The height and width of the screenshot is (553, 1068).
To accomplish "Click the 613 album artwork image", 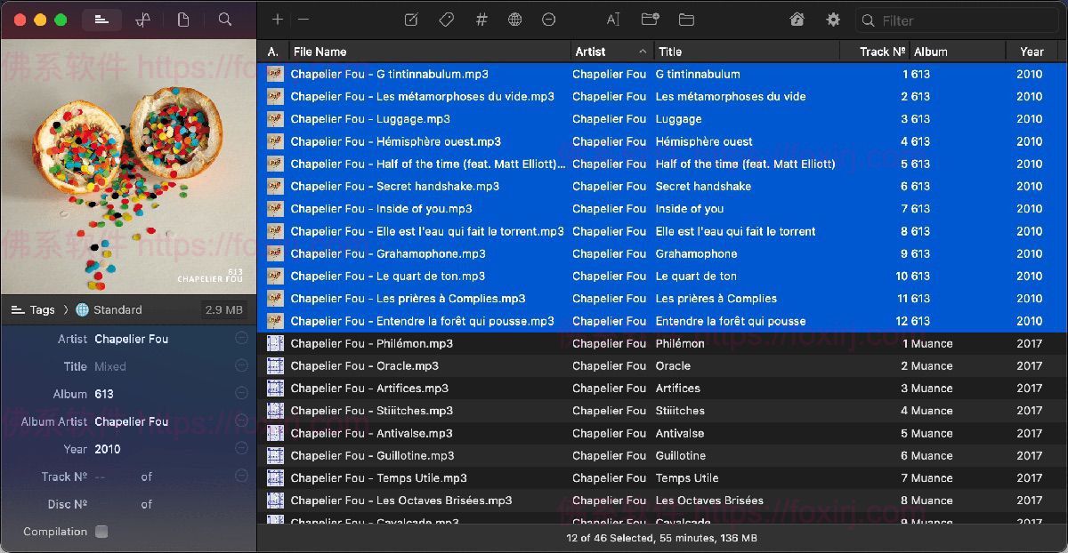I will click(x=128, y=166).
